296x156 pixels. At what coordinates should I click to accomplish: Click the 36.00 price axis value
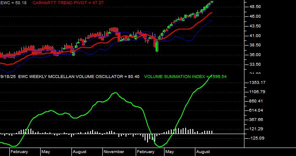(x=255, y=55)
